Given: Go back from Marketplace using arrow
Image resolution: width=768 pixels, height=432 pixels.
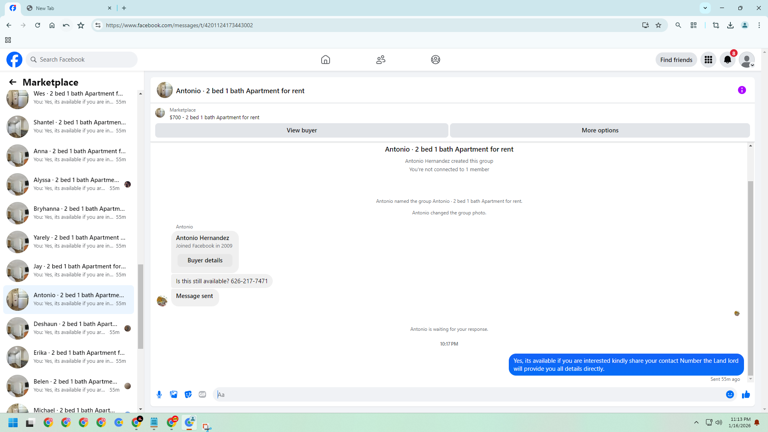Looking at the screenshot, I should coord(13,82).
